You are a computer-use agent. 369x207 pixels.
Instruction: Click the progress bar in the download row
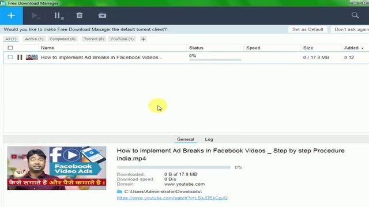(215, 60)
